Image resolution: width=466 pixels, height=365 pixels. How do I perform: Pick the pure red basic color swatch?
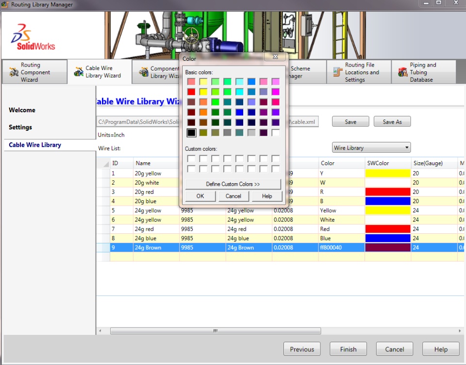[191, 92]
